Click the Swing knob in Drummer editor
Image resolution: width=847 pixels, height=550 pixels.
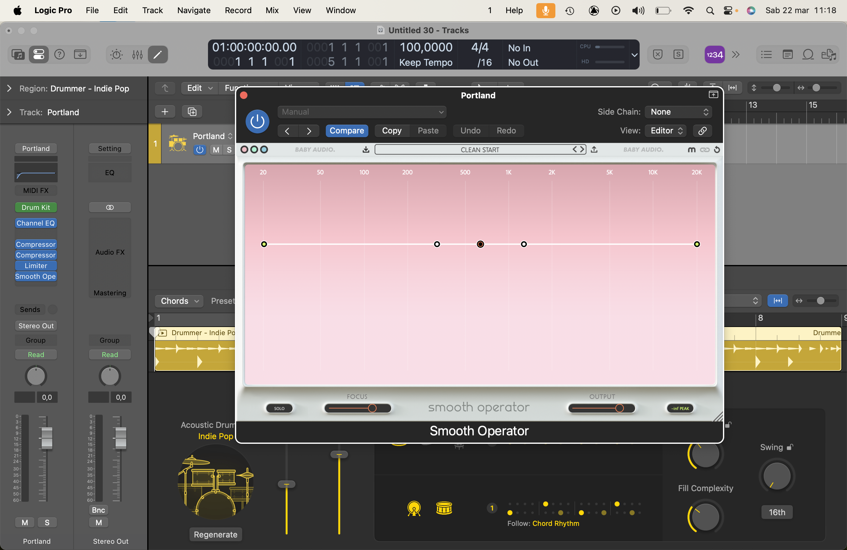(x=777, y=476)
